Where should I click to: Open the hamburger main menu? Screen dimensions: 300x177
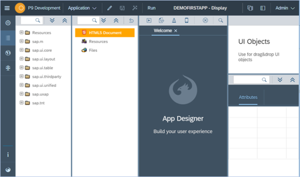(x=7, y=8)
